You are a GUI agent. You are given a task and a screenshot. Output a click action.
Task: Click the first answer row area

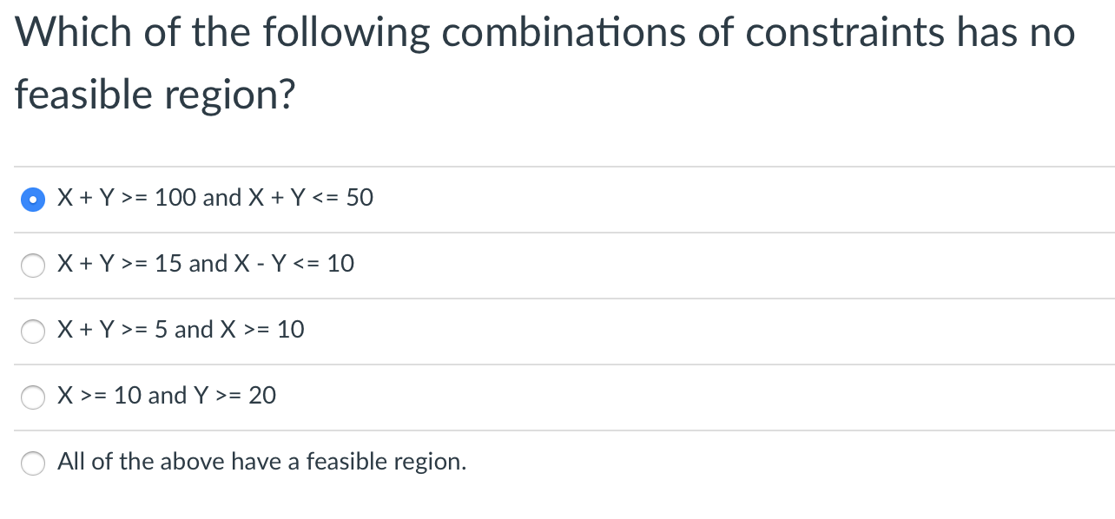click(x=556, y=200)
